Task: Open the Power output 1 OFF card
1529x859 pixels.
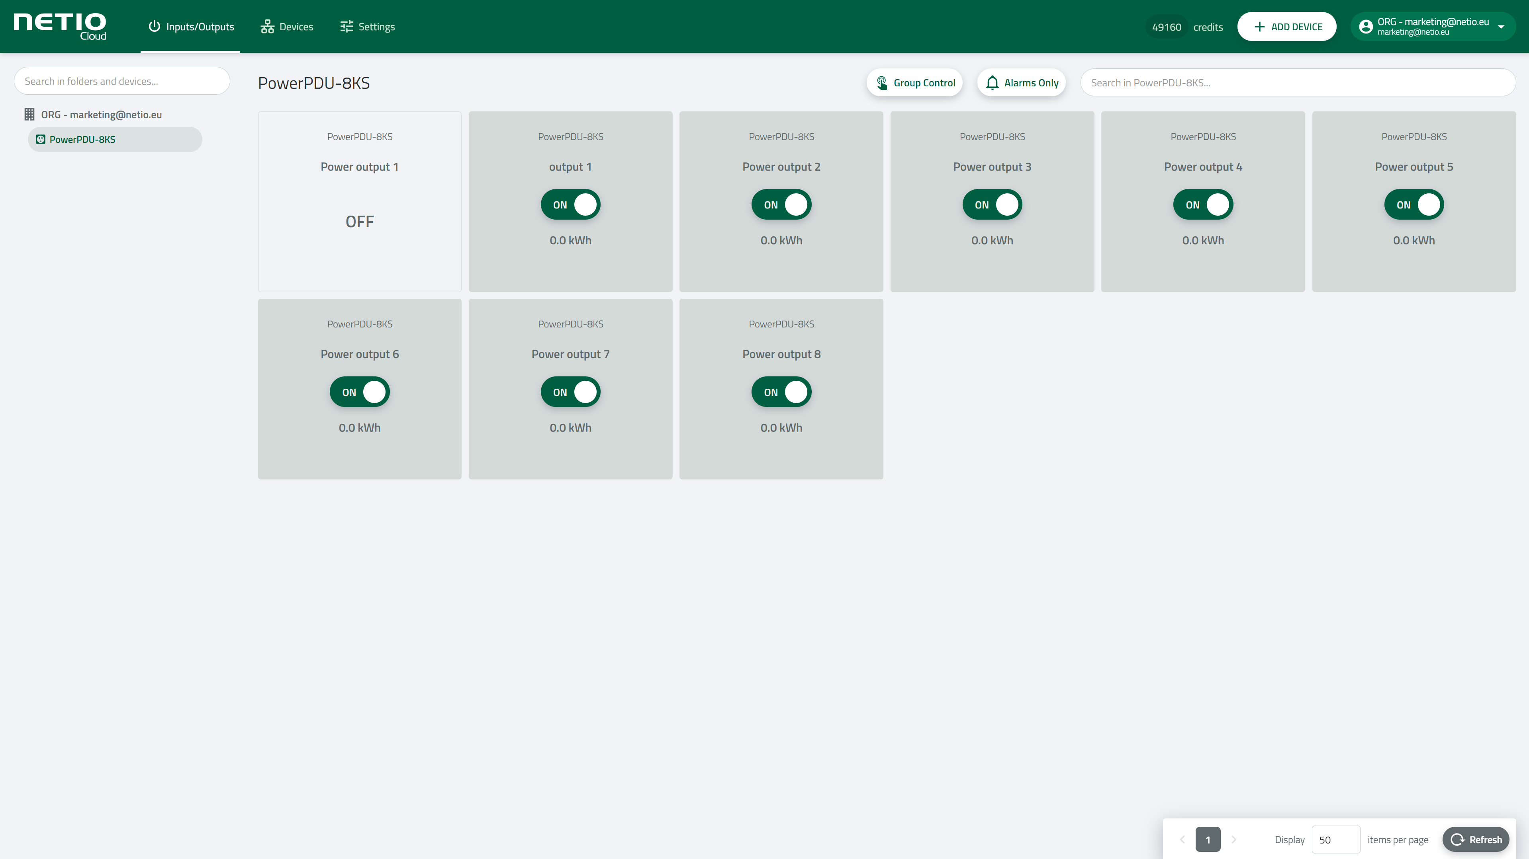Action: point(360,202)
